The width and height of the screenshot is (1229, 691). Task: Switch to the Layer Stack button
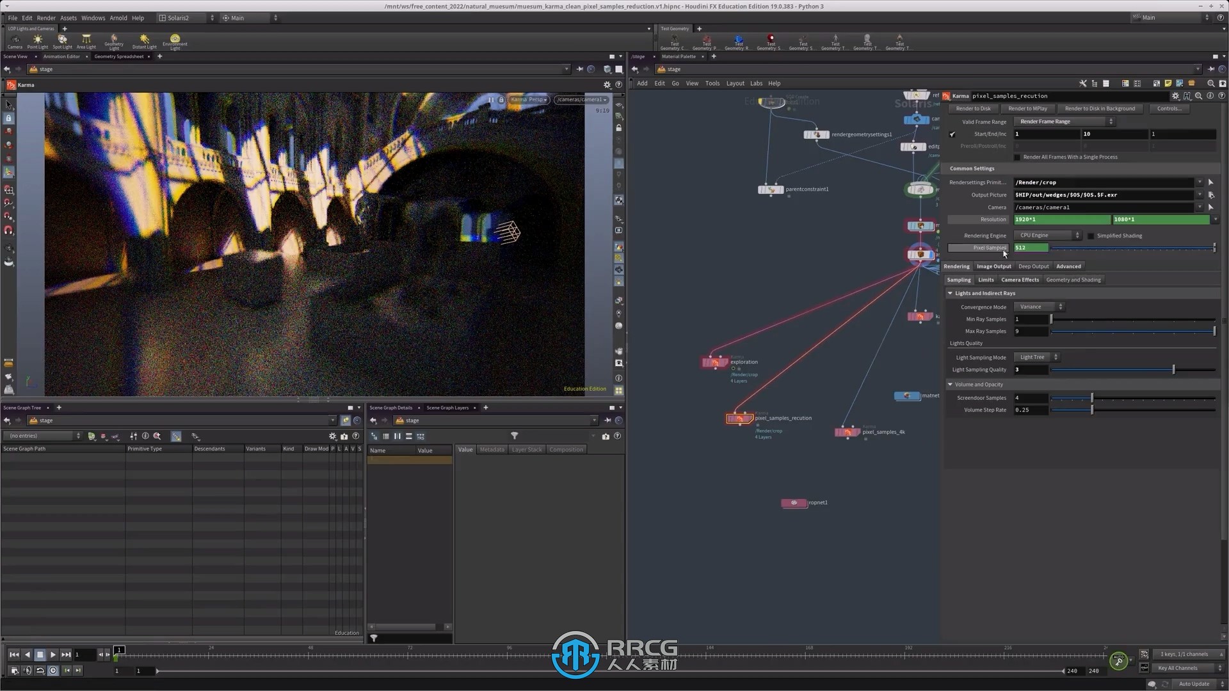(526, 450)
